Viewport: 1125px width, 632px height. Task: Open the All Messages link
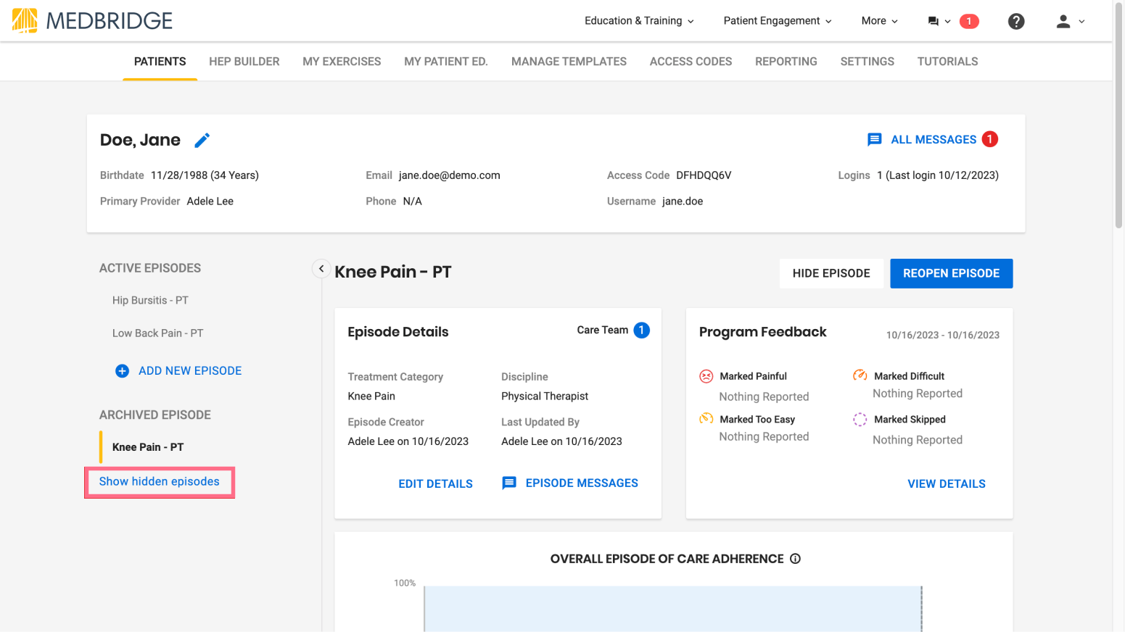[x=934, y=139]
